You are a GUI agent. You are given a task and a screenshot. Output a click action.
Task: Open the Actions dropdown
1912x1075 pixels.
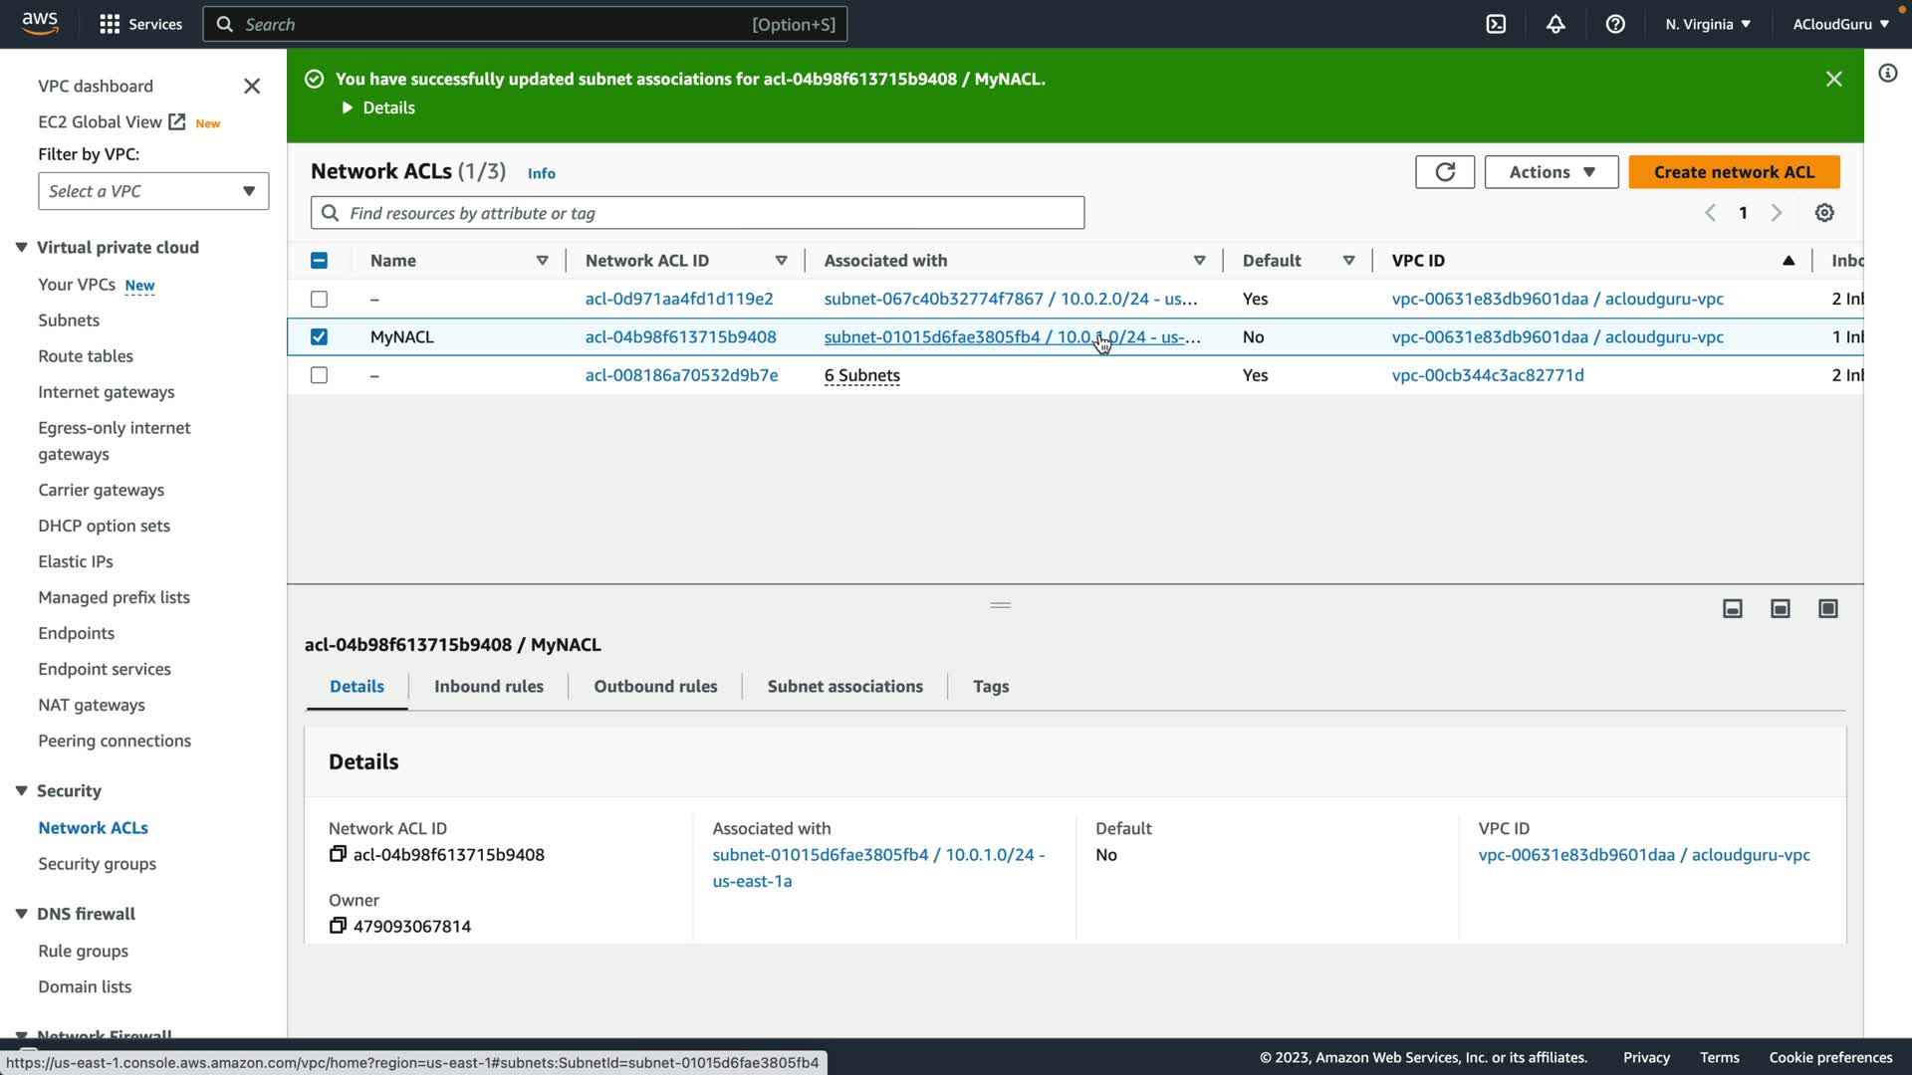[x=1551, y=172]
